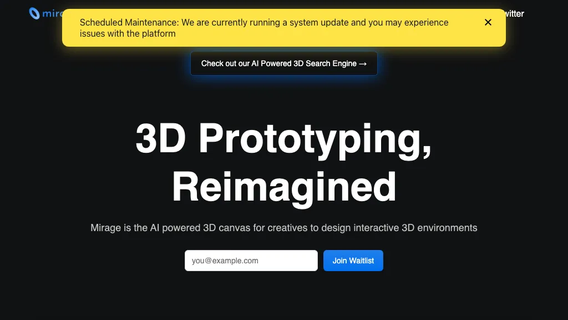
Task: Dismiss the maintenance banner with the X
Action: (488, 22)
